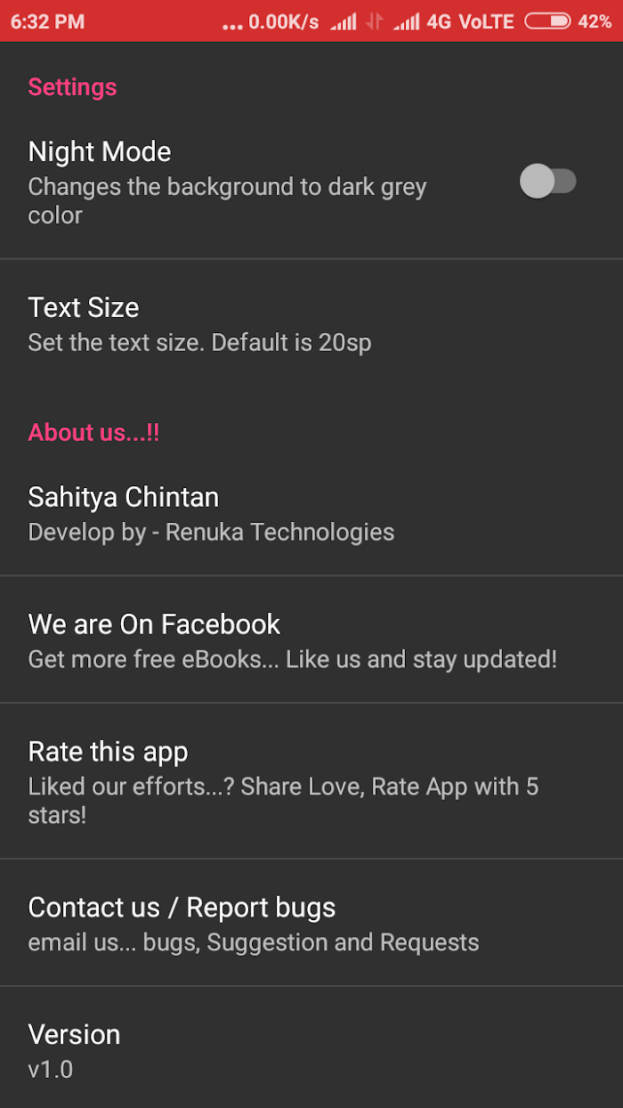The width and height of the screenshot is (623, 1108).
Task: Open We are On Facebook
Action: (311, 640)
